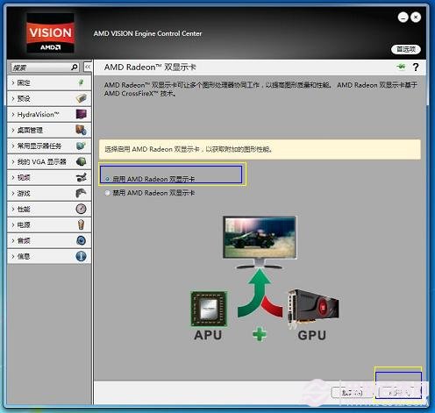The image size is (435, 413).
Task: Click the battery icon for 电源
Action: click(x=81, y=224)
